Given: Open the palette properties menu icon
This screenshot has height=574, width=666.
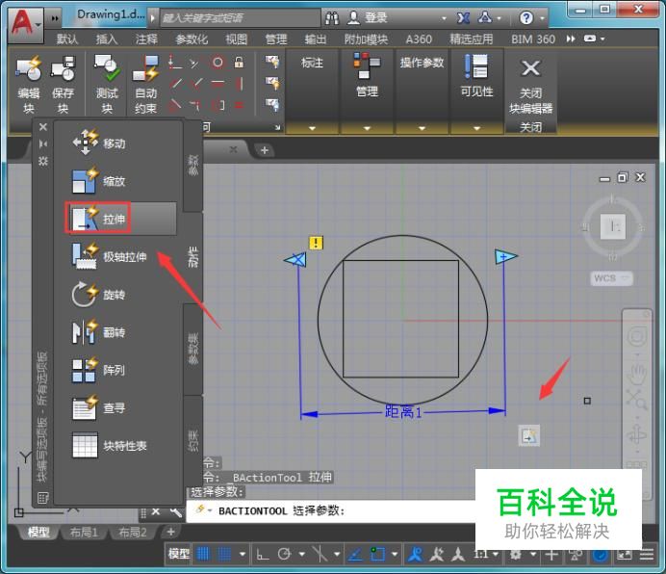Looking at the screenshot, I should (x=43, y=161).
